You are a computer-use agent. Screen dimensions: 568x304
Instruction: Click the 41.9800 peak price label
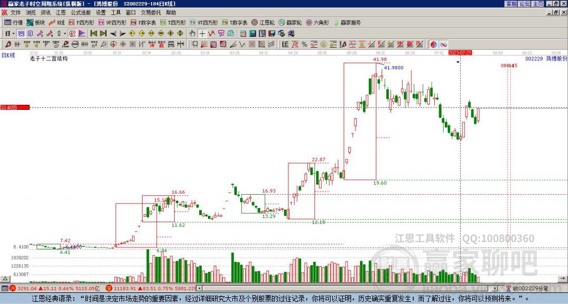[x=393, y=68]
